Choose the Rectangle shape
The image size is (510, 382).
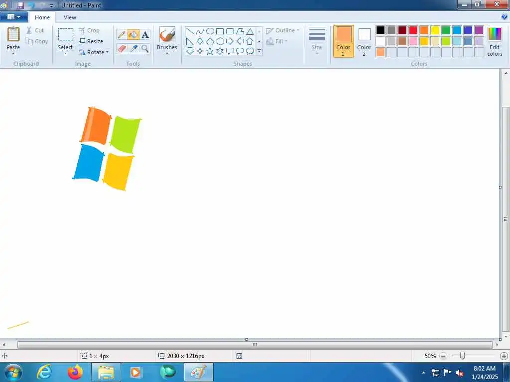coord(220,31)
